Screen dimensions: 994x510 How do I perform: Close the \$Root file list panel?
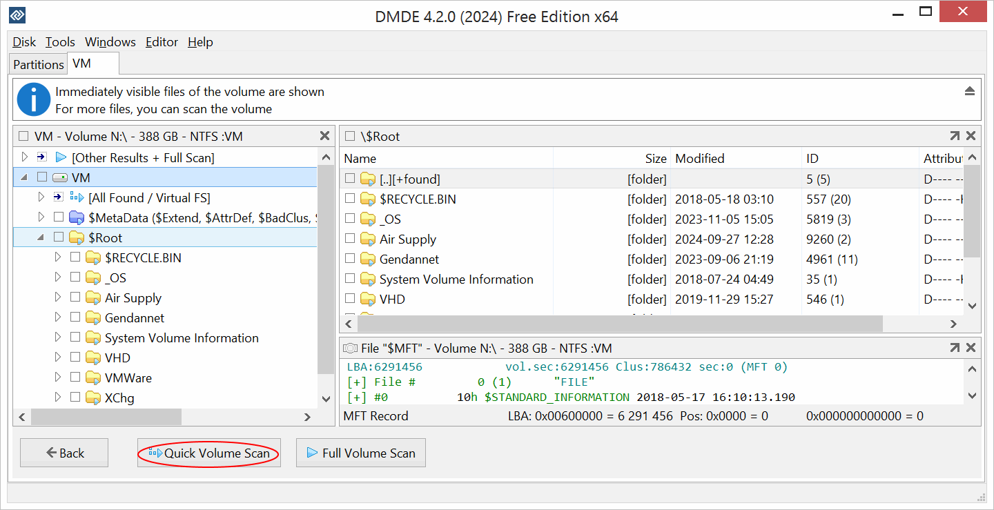pyautogui.click(x=971, y=136)
